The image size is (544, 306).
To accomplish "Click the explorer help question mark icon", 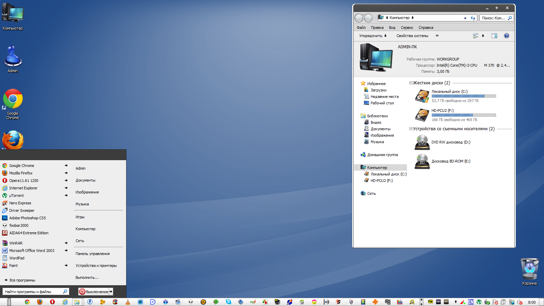I will 506,36.
